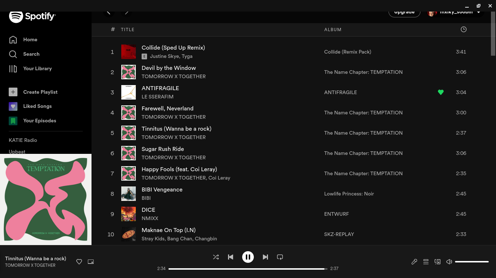Open the Tyga artist link
Image resolution: width=496 pixels, height=278 pixels.
click(187, 56)
